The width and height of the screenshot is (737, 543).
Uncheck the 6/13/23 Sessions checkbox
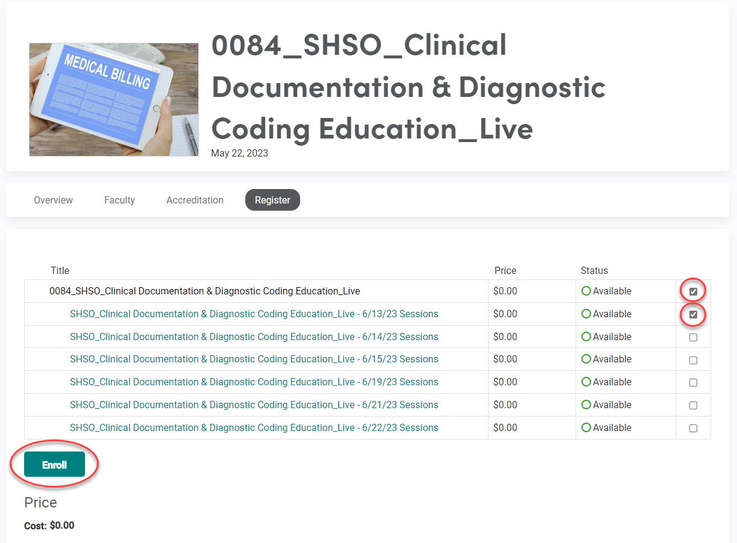[x=693, y=314]
